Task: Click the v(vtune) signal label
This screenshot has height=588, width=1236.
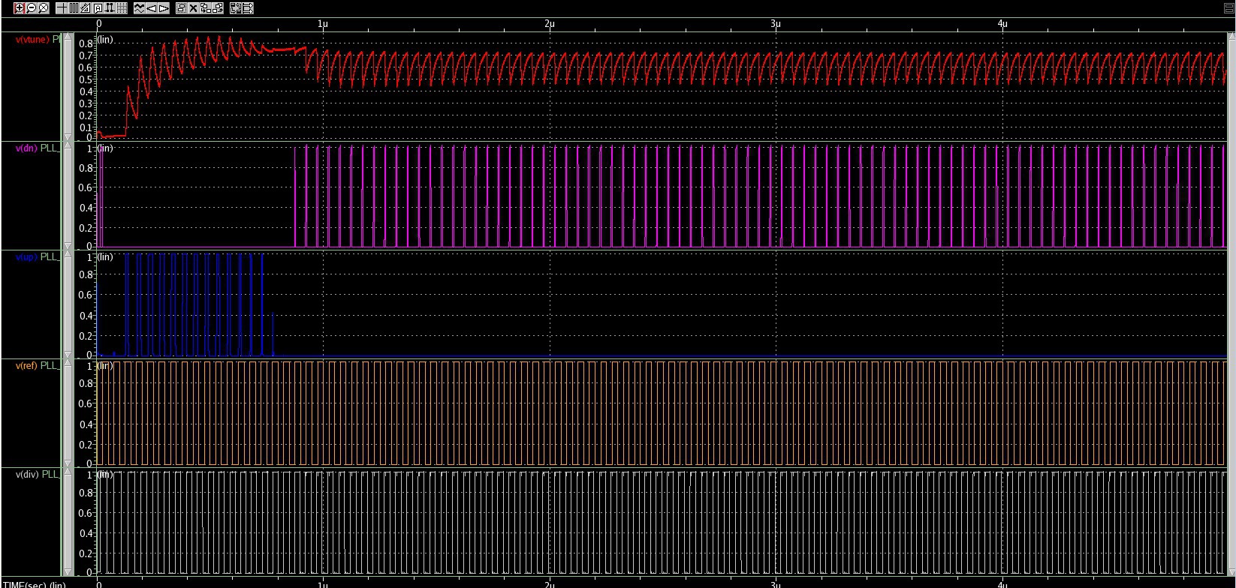Action: pyautogui.click(x=32, y=40)
